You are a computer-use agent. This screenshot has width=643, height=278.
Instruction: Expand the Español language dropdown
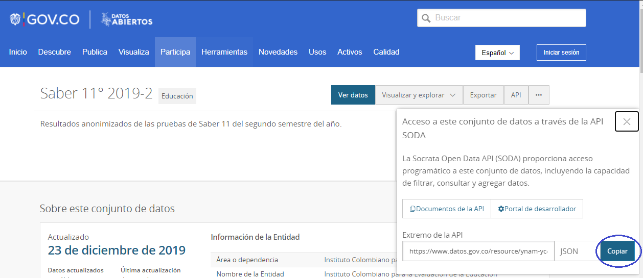[x=497, y=53]
